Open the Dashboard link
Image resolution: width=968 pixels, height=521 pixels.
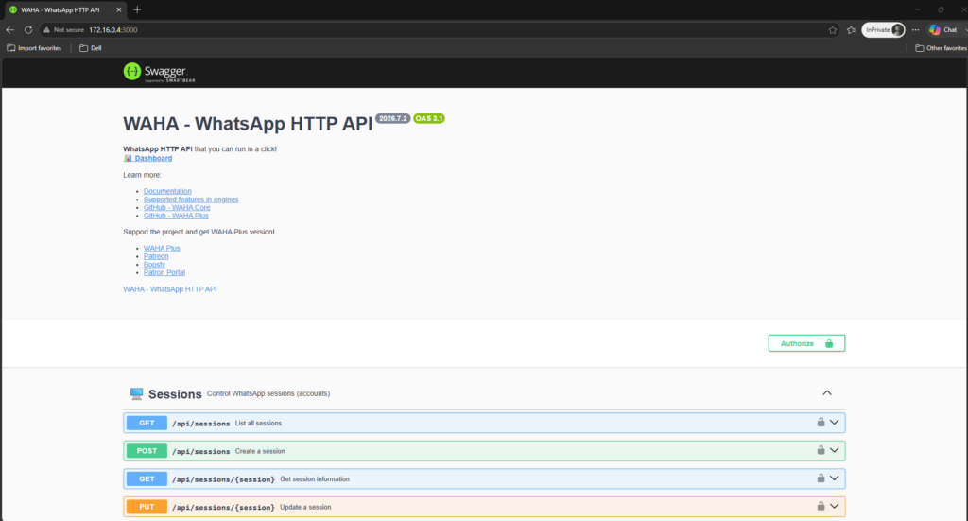coord(153,158)
